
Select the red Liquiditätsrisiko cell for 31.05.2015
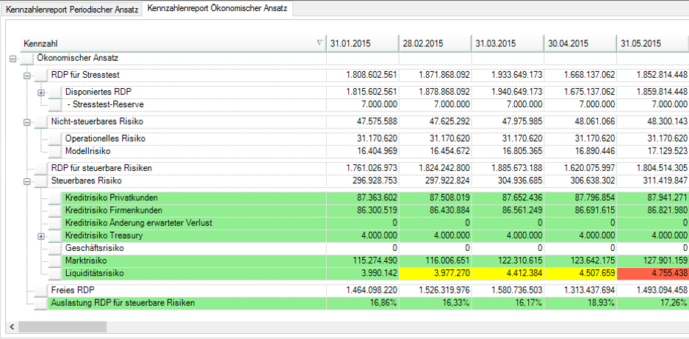click(652, 273)
